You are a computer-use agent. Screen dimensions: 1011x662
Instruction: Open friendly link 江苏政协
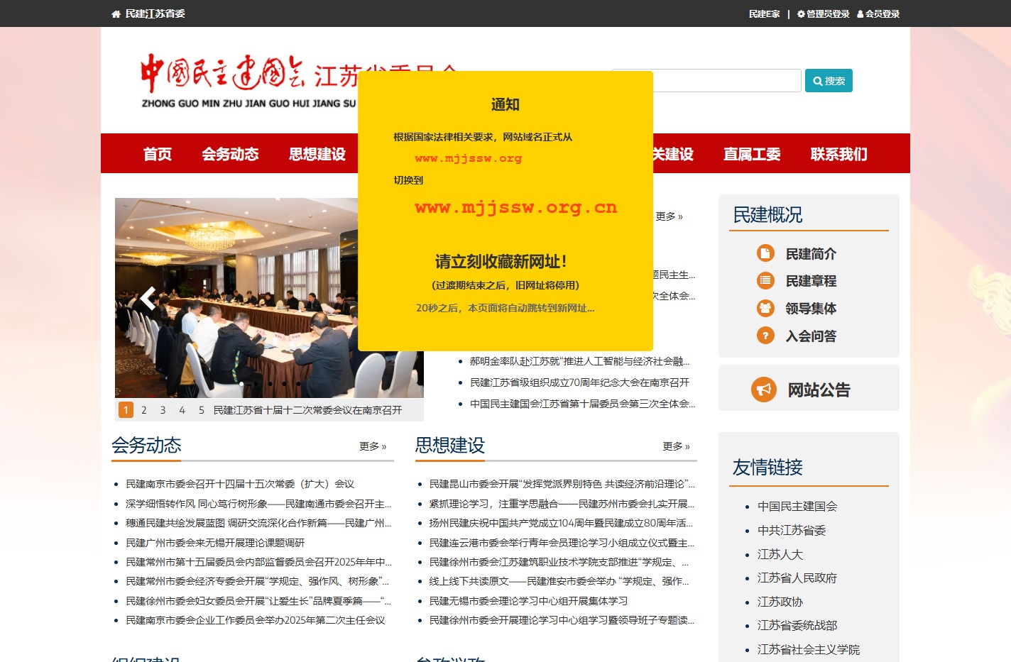(780, 602)
